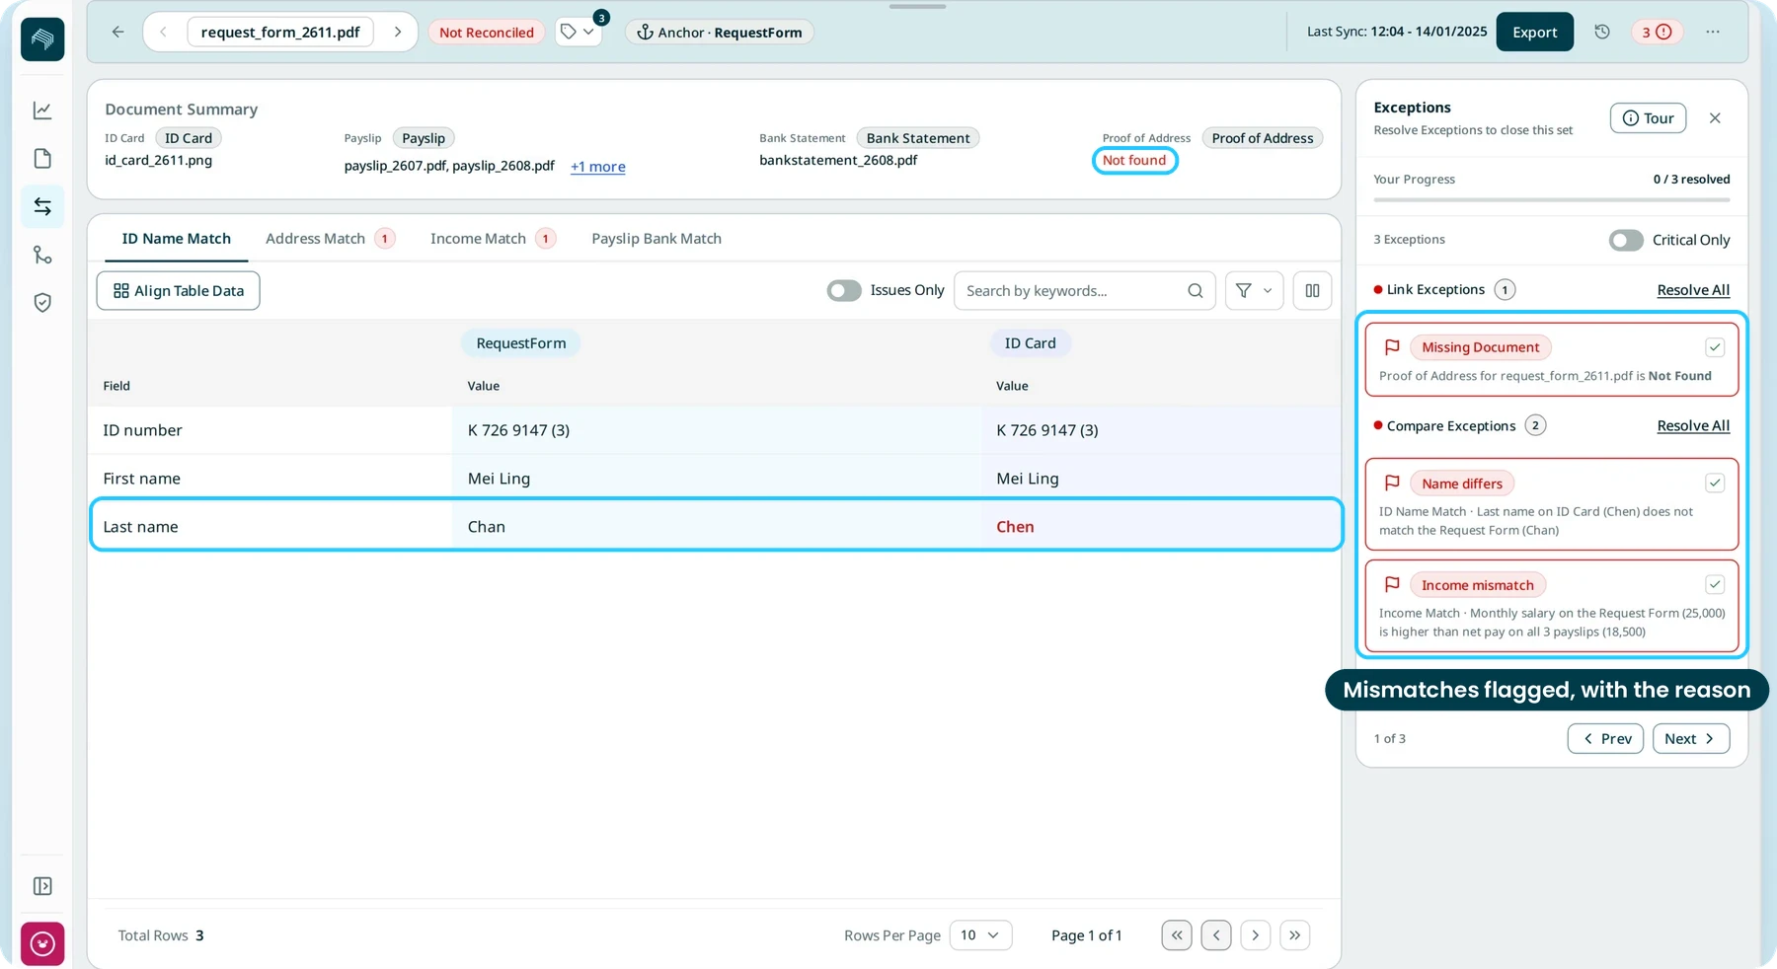Check the Name differs exception checkbox
This screenshot has height=969, width=1777.
pyautogui.click(x=1715, y=483)
